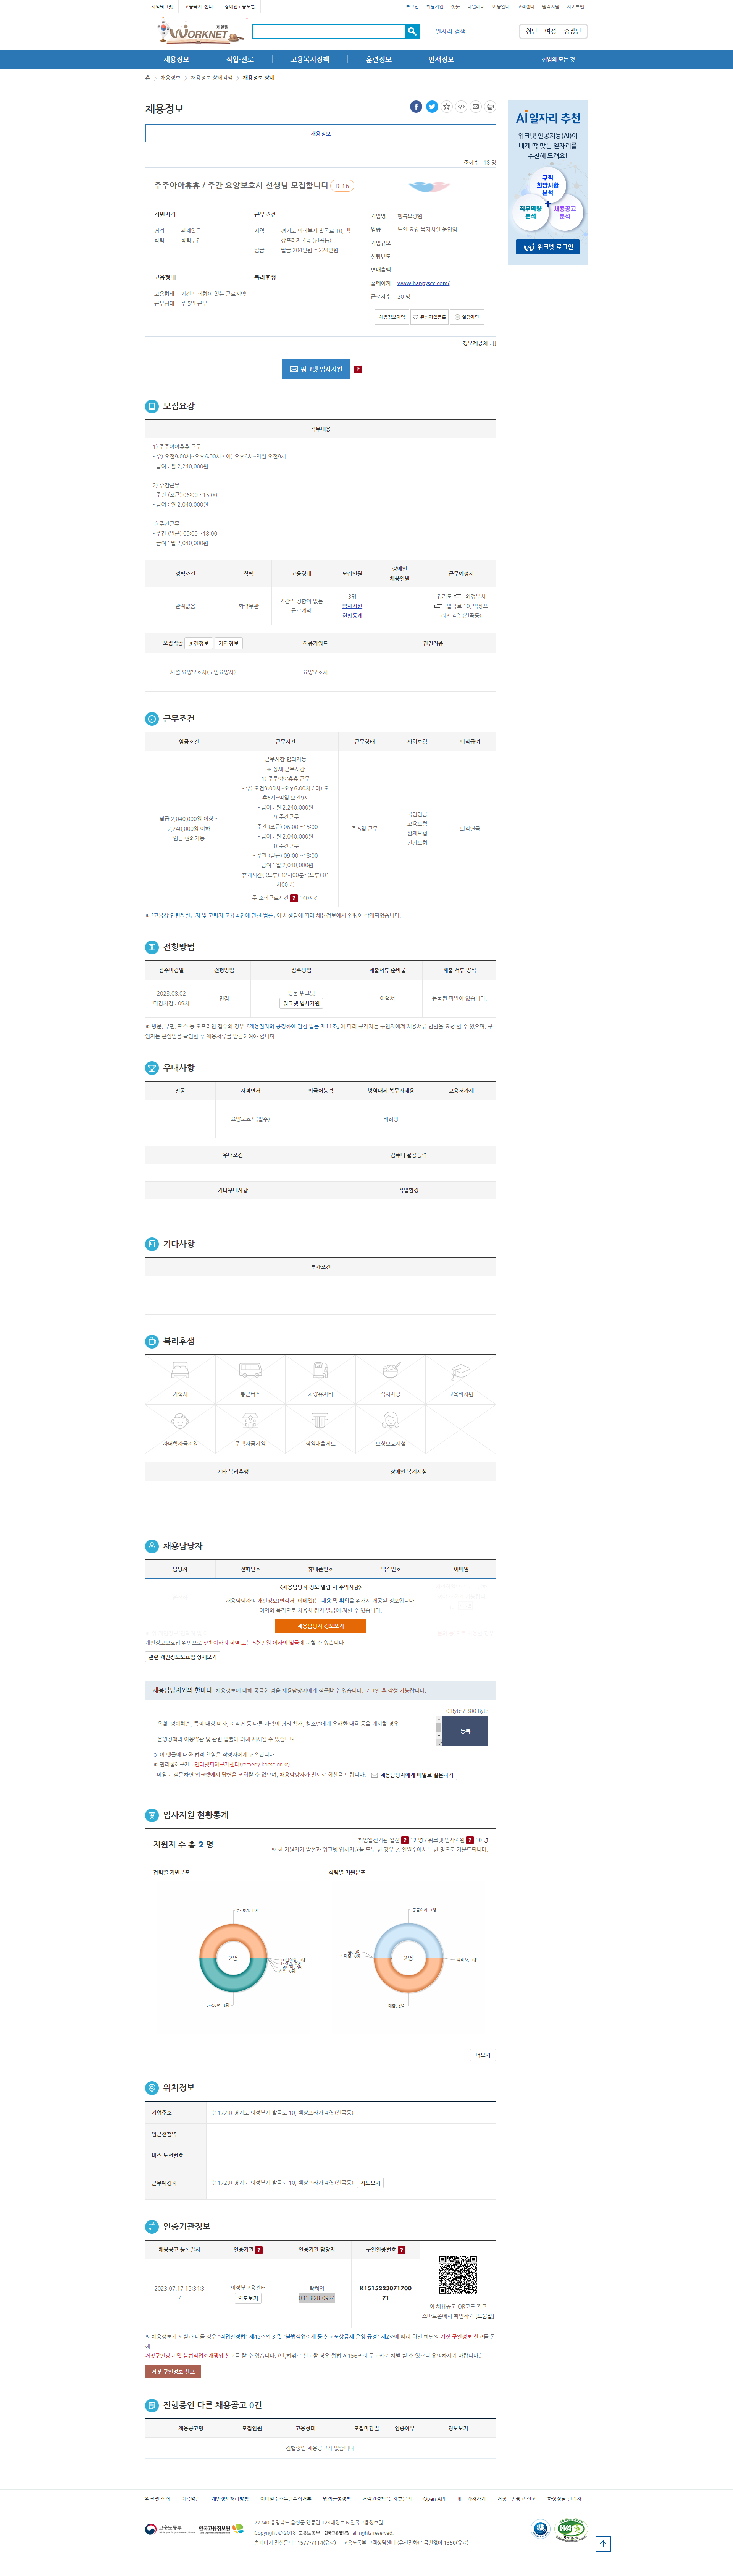Screen dimensions: 733x2576
Task: Click scroll-to-top arrow icon in footer
Action: pos(603,2543)
